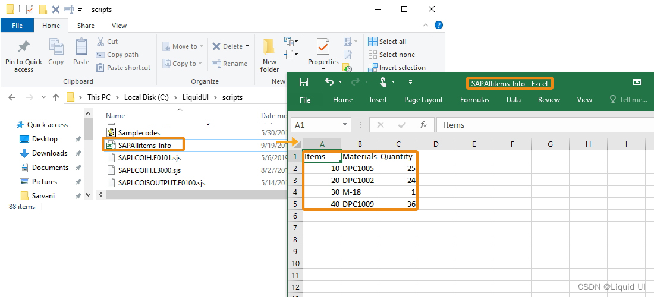
Task: Open Excel Formulas tab
Action: tap(474, 100)
